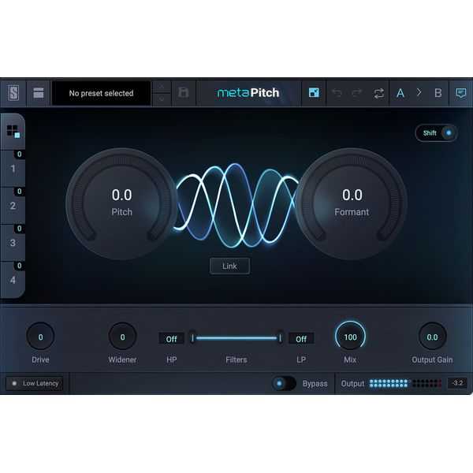Click the save preset floppy icon
This screenshot has height=473, width=473.
[184, 92]
